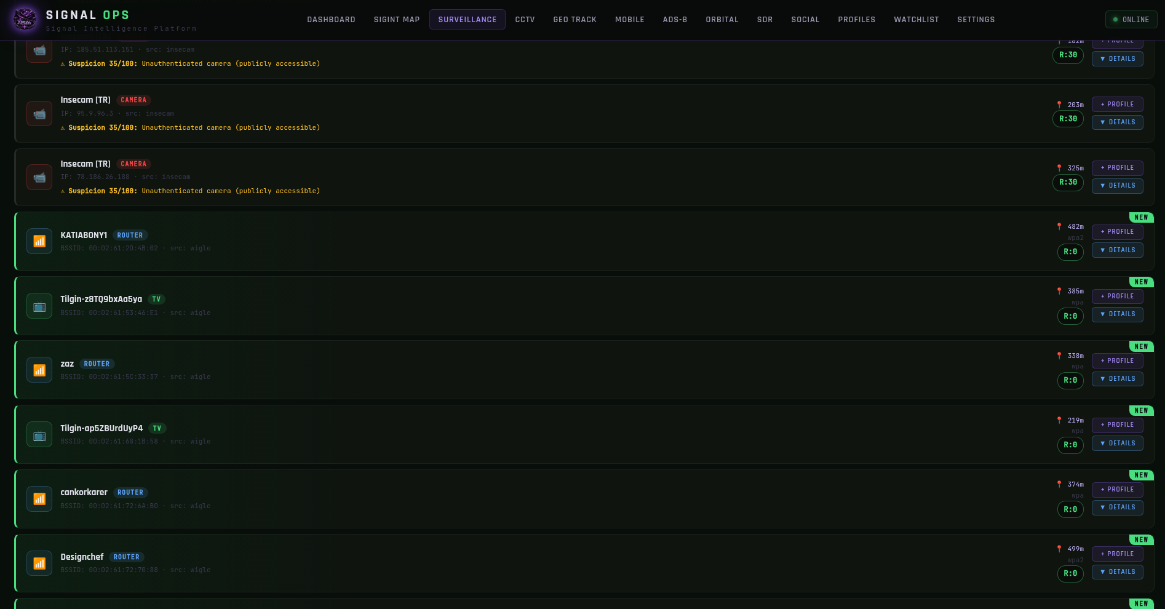Open the SIGINT Map tab

[x=397, y=20]
